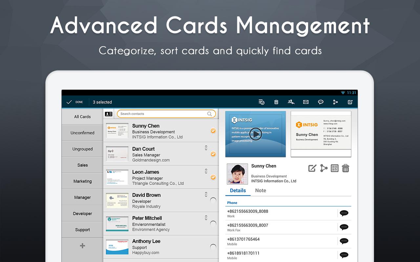
Task: Click the clock showing 11:31
Action: click(x=351, y=93)
